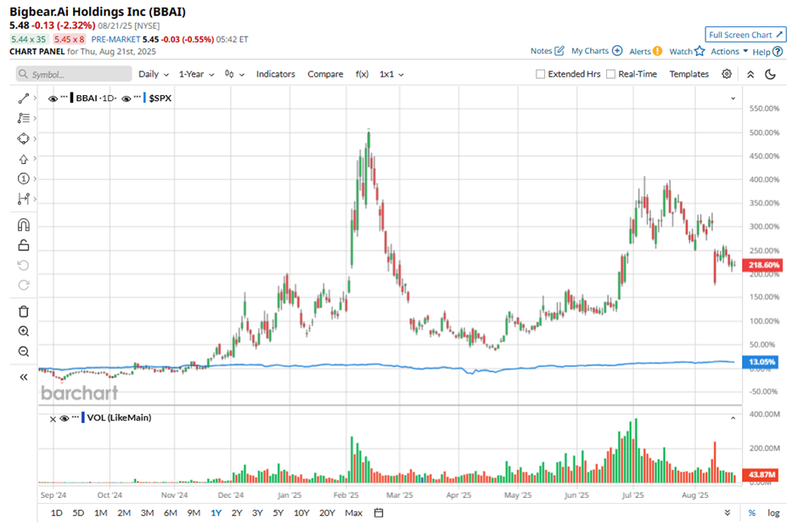Toggle the percent scale
The height and width of the screenshot is (531, 798).
pyautogui.click(x=751, y=513)
